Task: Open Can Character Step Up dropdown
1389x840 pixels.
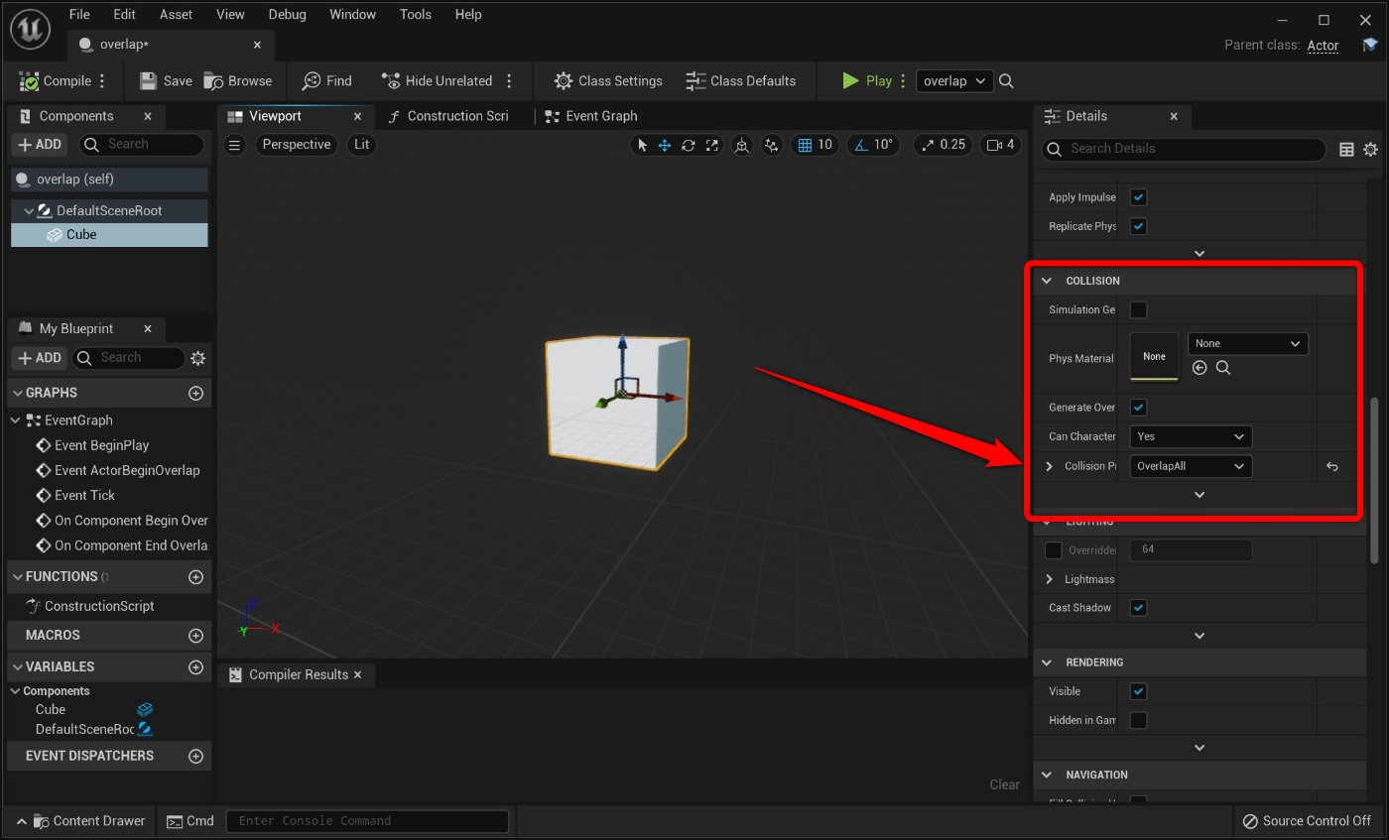Action: [x=1190, y=436]
